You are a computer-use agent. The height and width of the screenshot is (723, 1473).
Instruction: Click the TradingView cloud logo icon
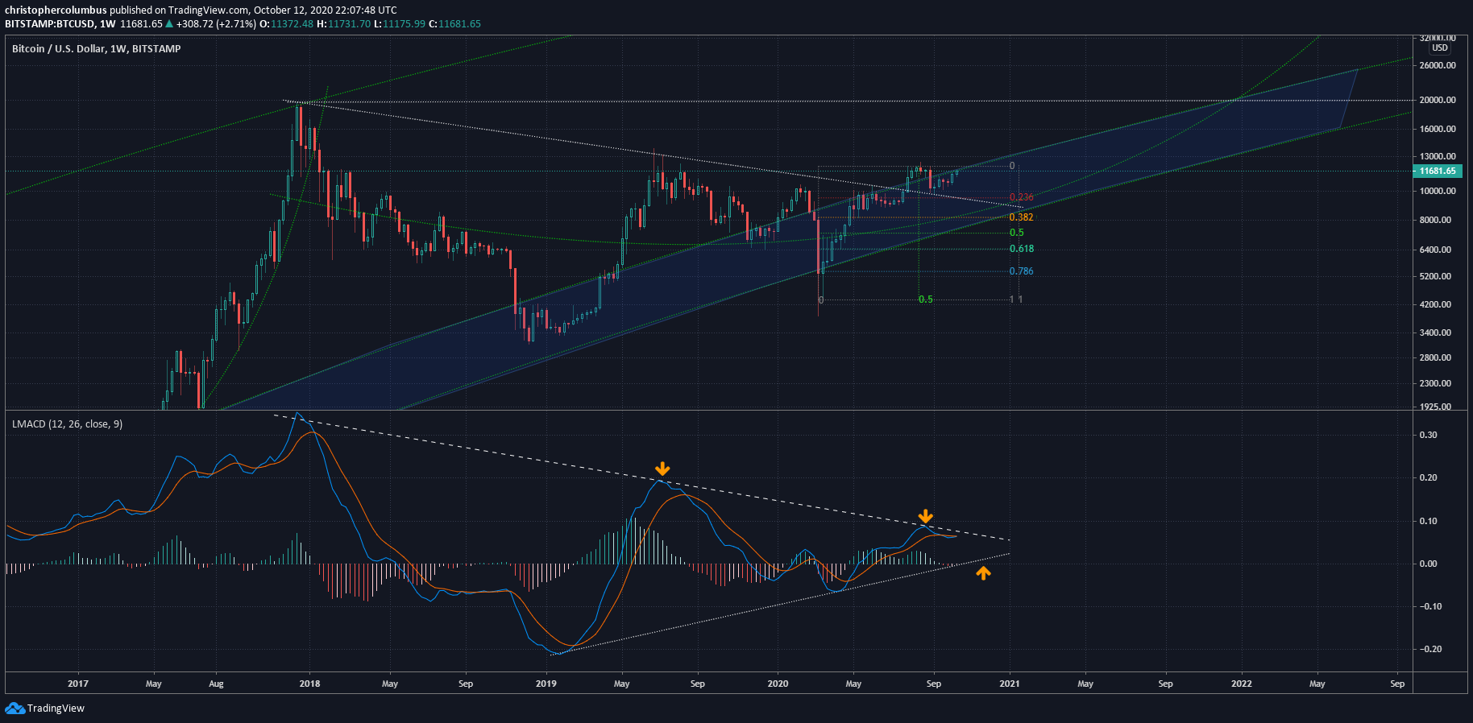(x=15, y=709)
